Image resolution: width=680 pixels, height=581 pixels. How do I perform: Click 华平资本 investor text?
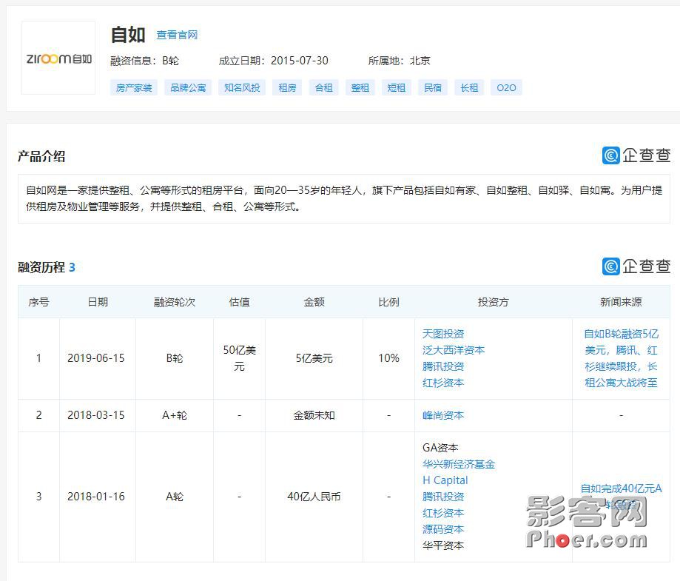pos(443,545)
